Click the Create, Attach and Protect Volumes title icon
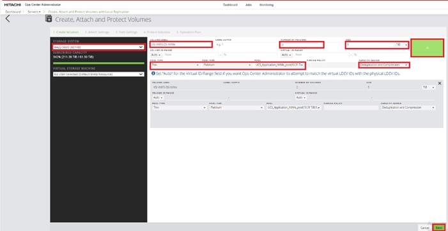 pyautogui.click(x=49, y=19)
